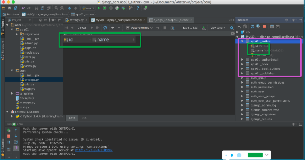
Task: Go to first page of rows
Action: [67, 28]
